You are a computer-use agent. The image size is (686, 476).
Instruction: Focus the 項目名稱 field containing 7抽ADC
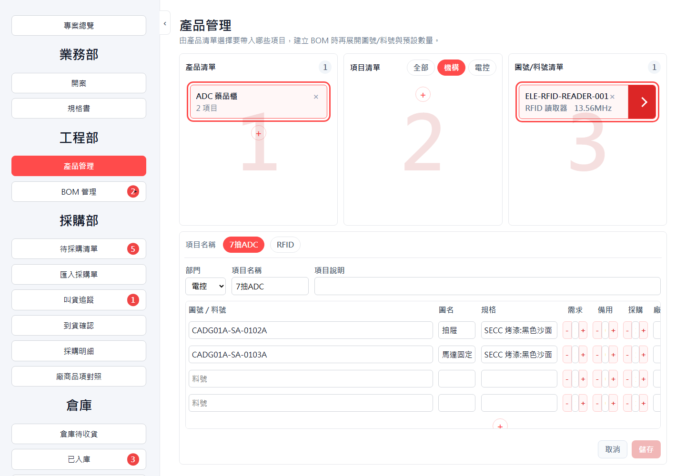[270, 286]
